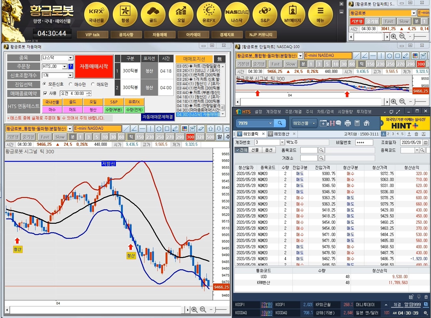Click the printer icon in HTS toolbar

[348, 123]
